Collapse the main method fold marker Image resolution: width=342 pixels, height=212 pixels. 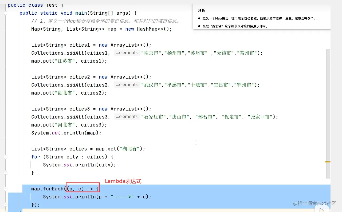click(6, 13)
